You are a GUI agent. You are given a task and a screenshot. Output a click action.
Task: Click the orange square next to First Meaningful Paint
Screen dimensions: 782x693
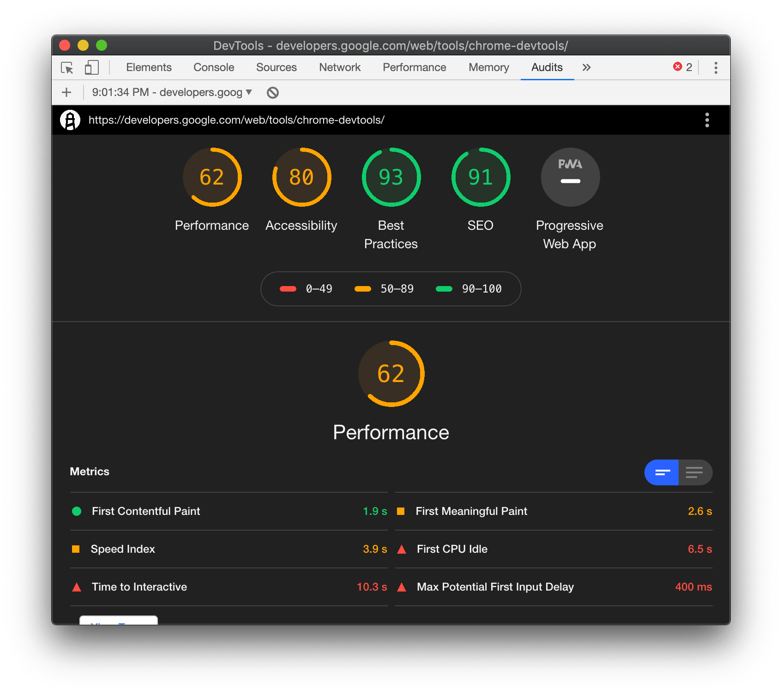tap(401, 511)
